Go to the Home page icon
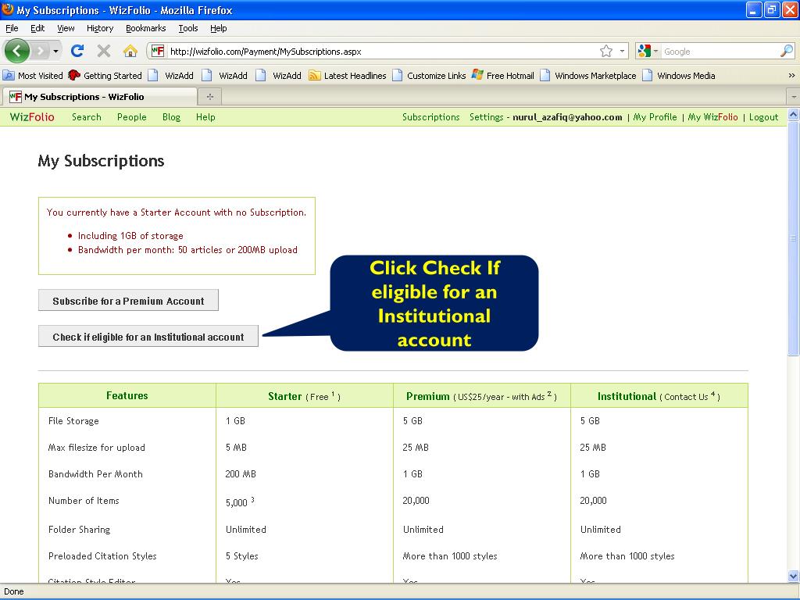The height and width of the screenshot is (600, 800). click(x=130, y=51)
